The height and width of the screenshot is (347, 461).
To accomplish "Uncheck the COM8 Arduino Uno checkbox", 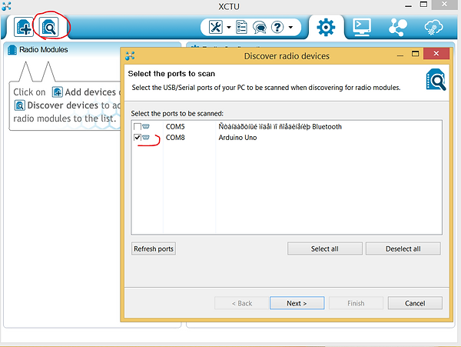I will pos(137,138).
